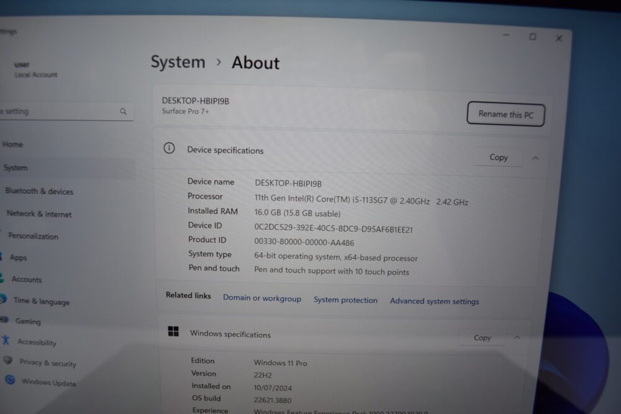621x414 pixels.
Task: Click the Device name value in the specifications list
Action: point(288,183)
